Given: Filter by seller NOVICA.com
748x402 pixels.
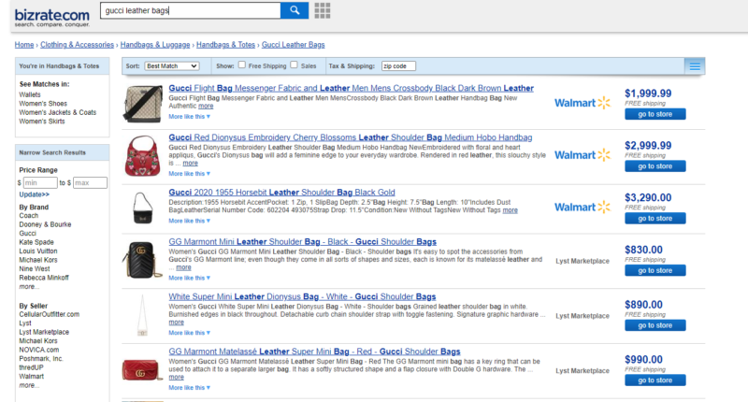Looking at the screenshot, I should pos(39,350).
